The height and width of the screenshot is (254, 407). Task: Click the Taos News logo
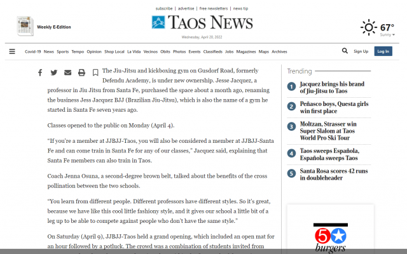click(x=202, y=23)
